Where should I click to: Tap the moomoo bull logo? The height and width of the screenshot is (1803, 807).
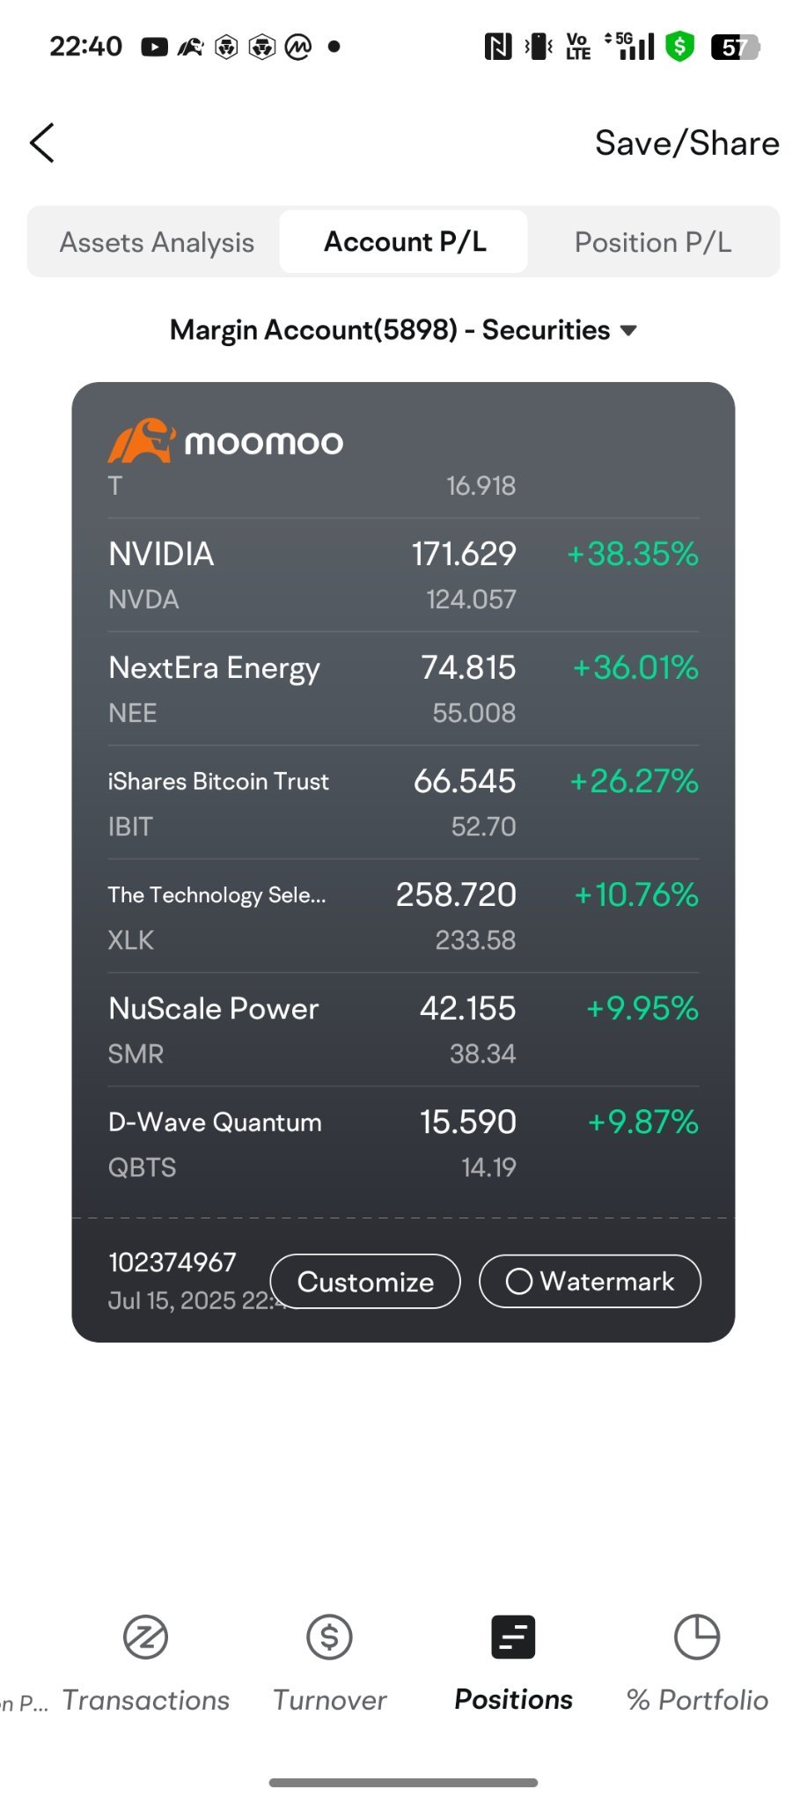pos(141,440)
